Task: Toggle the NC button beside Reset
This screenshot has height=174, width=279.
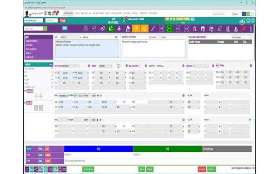Action: (47, 149)
